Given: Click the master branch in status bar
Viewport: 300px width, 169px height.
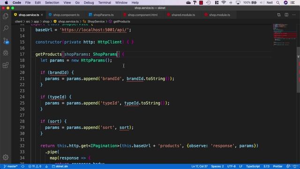Looking at the screenshot, I should [x=11, y=166].
